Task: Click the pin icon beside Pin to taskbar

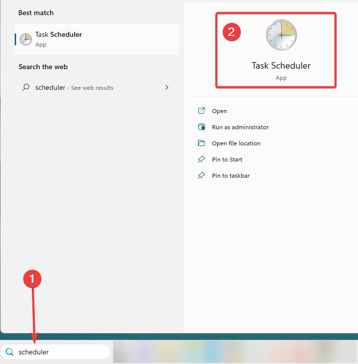Action: pos(201,175)
